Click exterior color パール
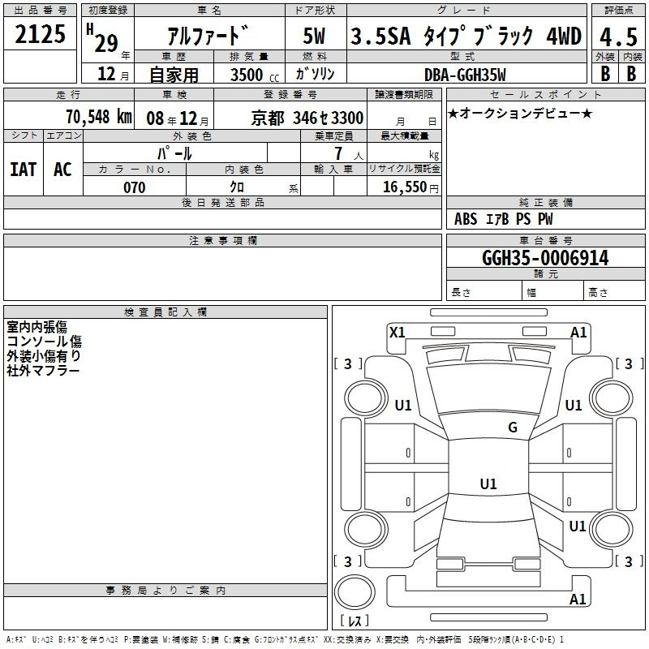 (174, 153)
